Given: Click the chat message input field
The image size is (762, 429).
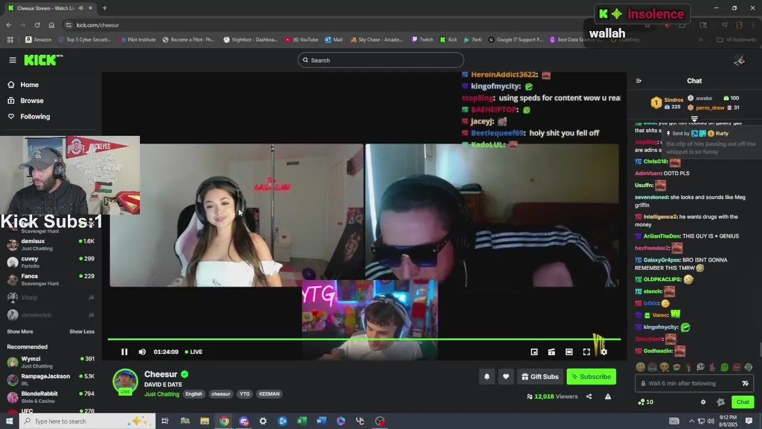Looking at the screenshot, I should (694, 384).
